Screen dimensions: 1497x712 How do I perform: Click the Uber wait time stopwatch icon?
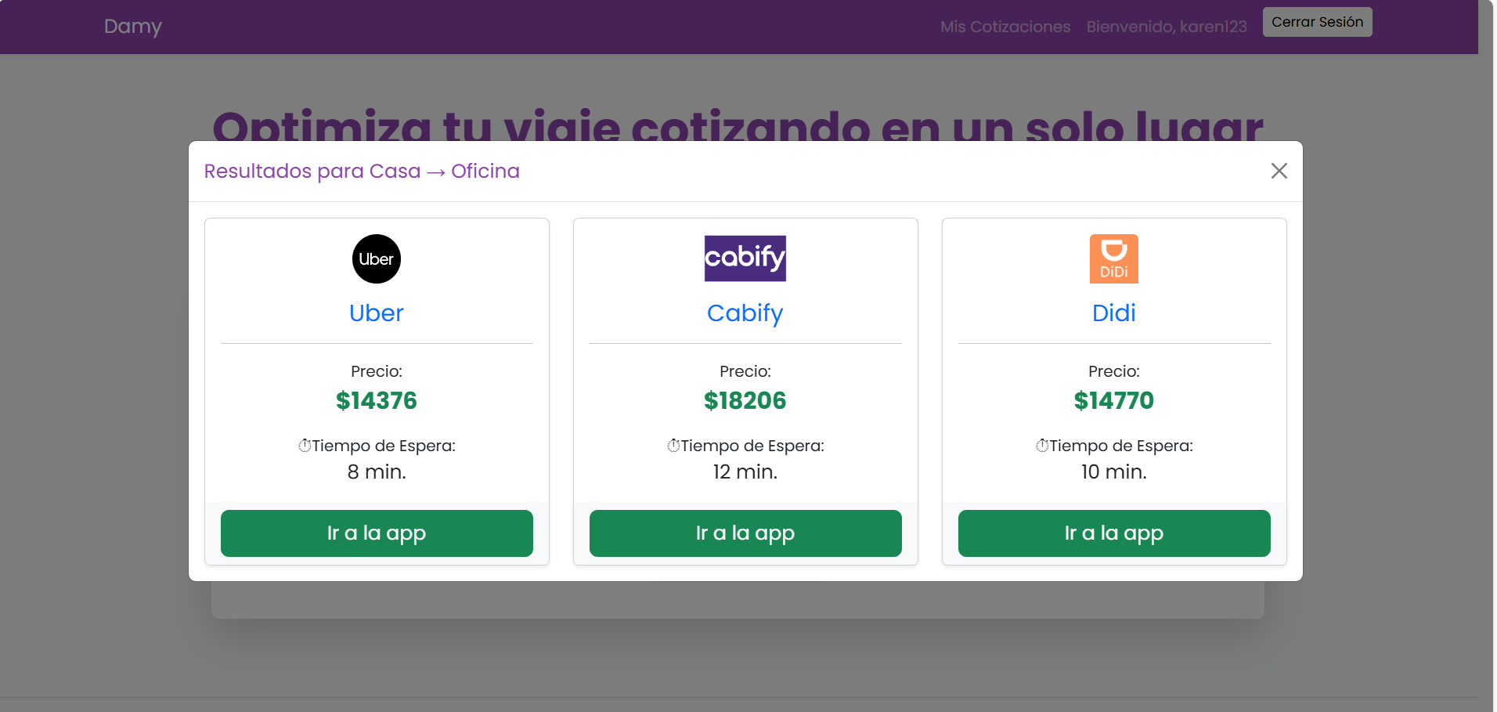(305, 446)
